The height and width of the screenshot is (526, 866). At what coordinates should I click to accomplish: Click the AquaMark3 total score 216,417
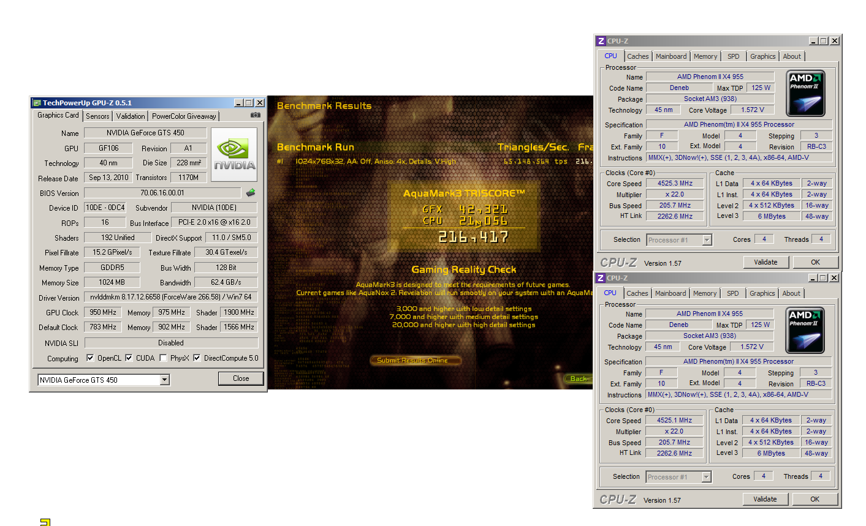click(x=473, y=236)
